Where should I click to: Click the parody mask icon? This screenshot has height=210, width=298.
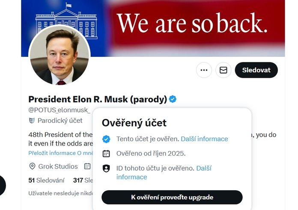[32, 121]
